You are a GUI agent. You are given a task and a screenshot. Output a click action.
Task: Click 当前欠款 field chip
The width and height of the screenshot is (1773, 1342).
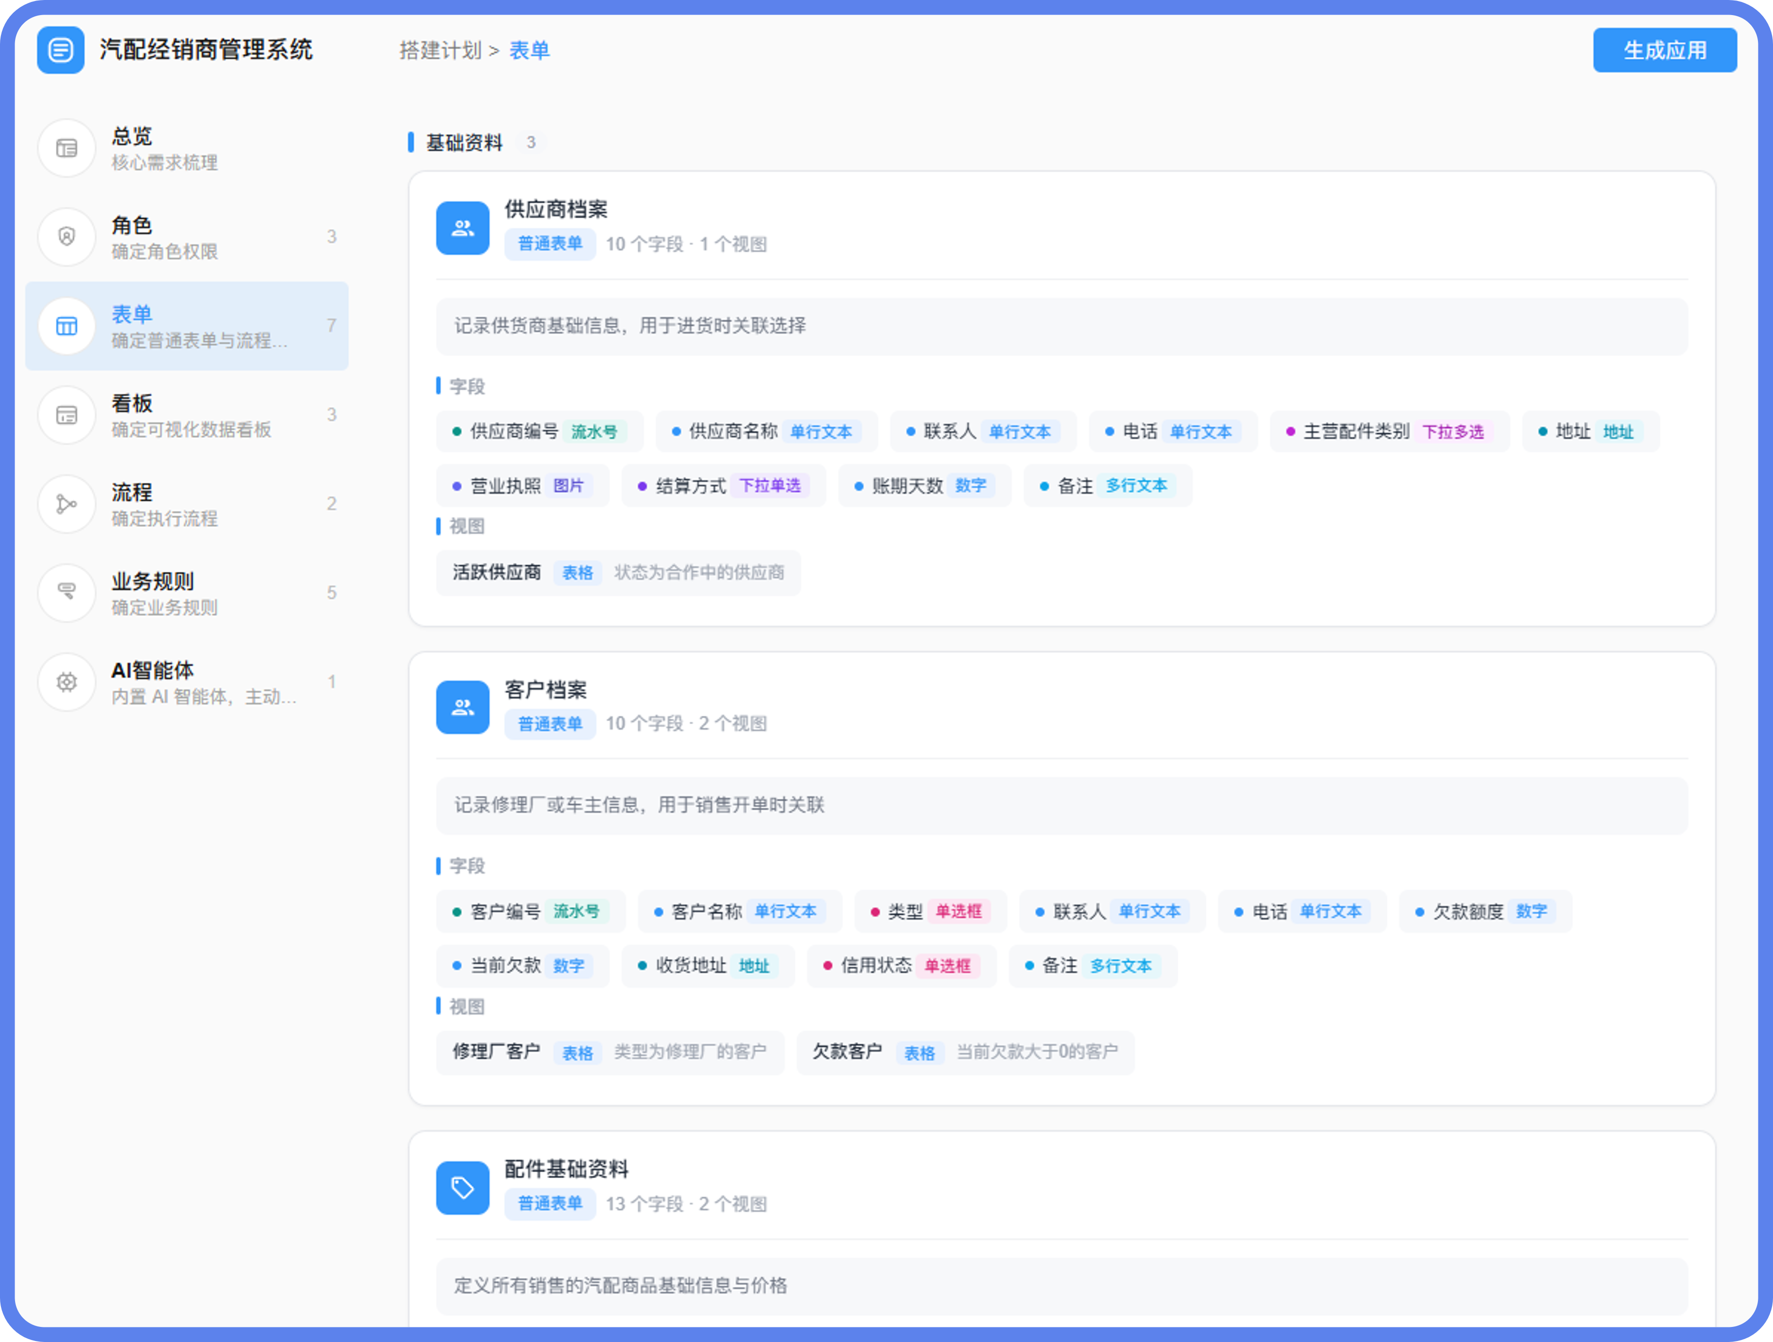pyautogui.click(x=522, y=966)
